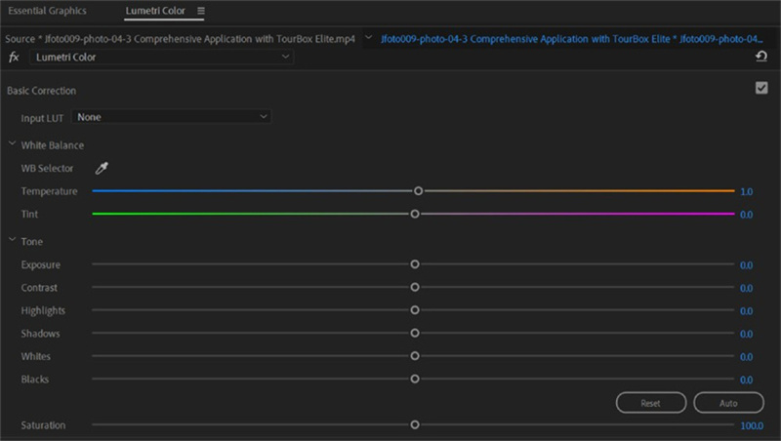Click the WB Selector eyedropper icon
The height and width of the screenshot is (441, 781).
point(102,168)
